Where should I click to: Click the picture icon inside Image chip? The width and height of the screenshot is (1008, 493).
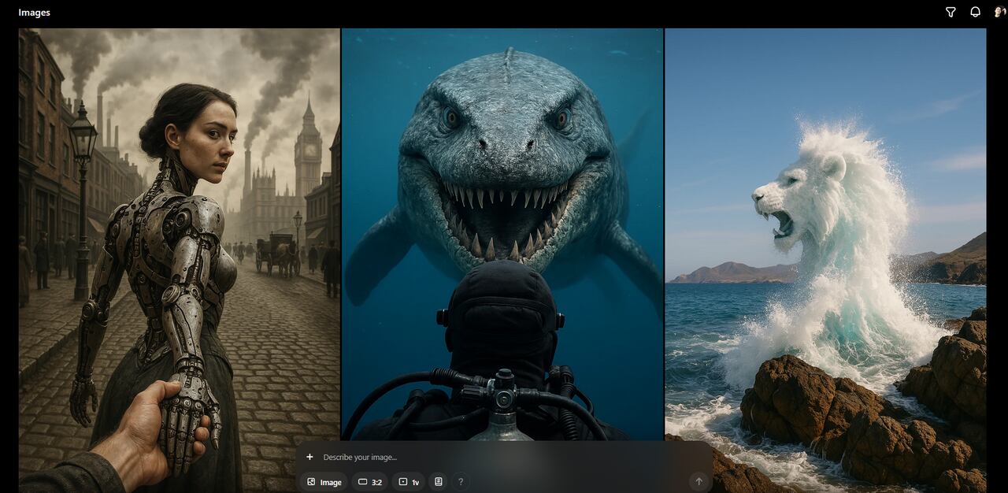tap(312, 482)
